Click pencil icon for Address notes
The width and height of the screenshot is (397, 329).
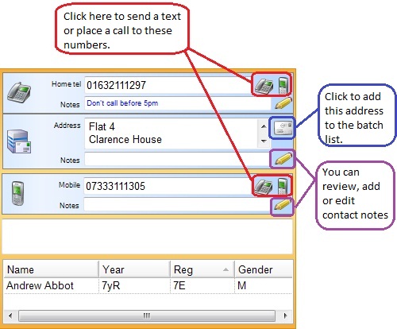[x=283, y=159]
